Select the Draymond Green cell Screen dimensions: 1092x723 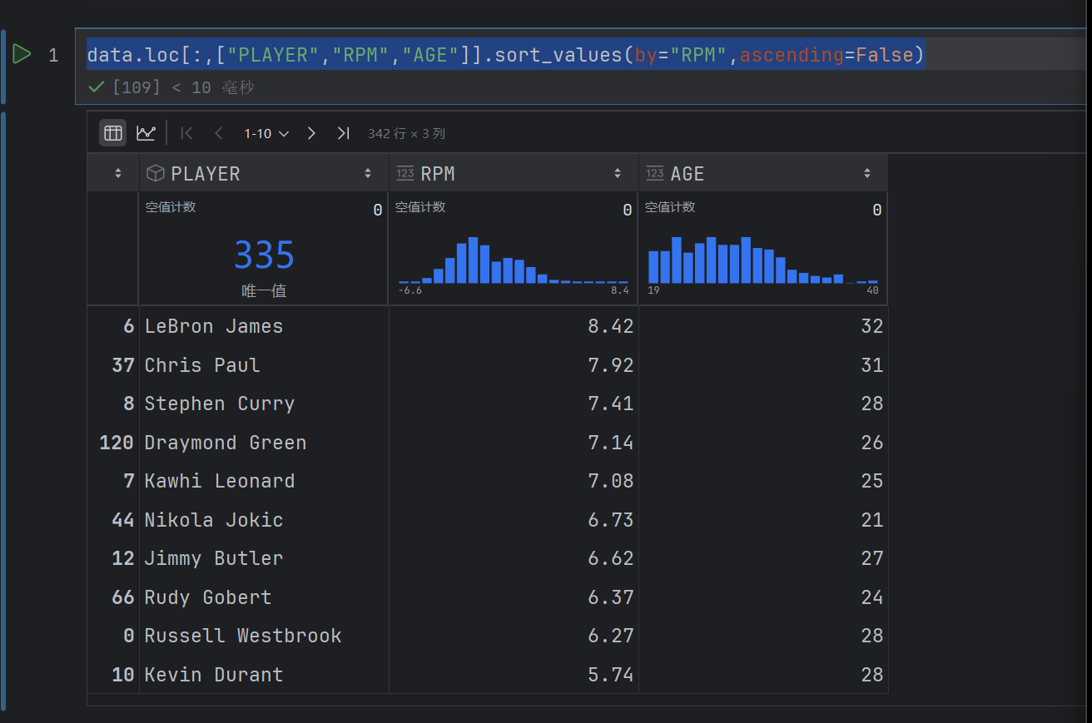263,443
